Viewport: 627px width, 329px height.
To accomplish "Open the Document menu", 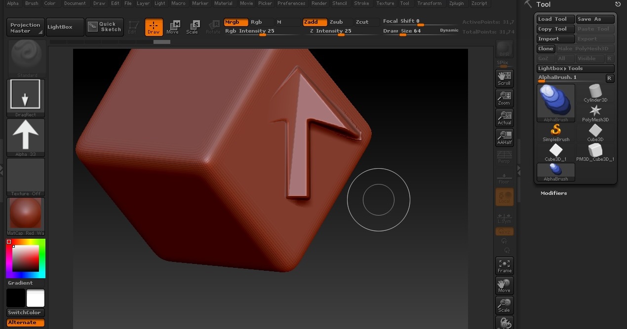I will pos(75,3).
